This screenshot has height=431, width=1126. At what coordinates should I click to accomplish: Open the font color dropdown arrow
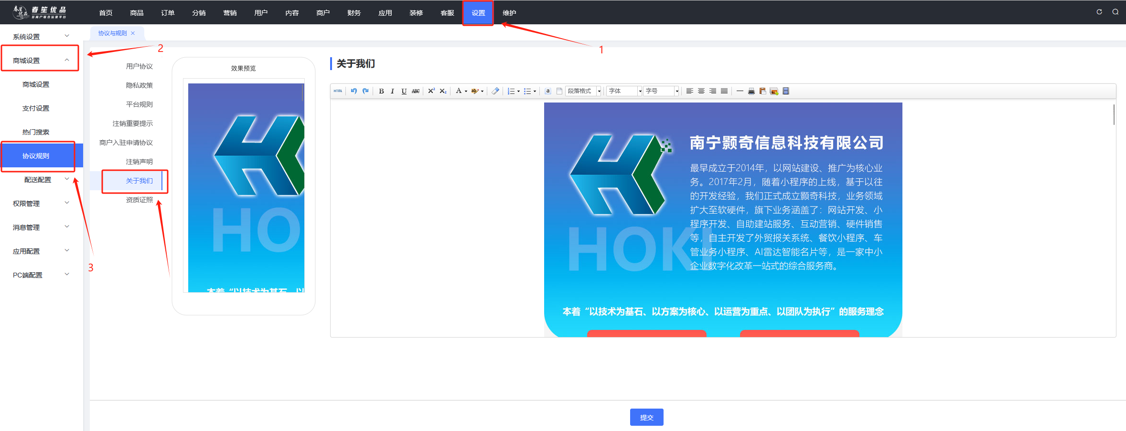coord(466,91)
